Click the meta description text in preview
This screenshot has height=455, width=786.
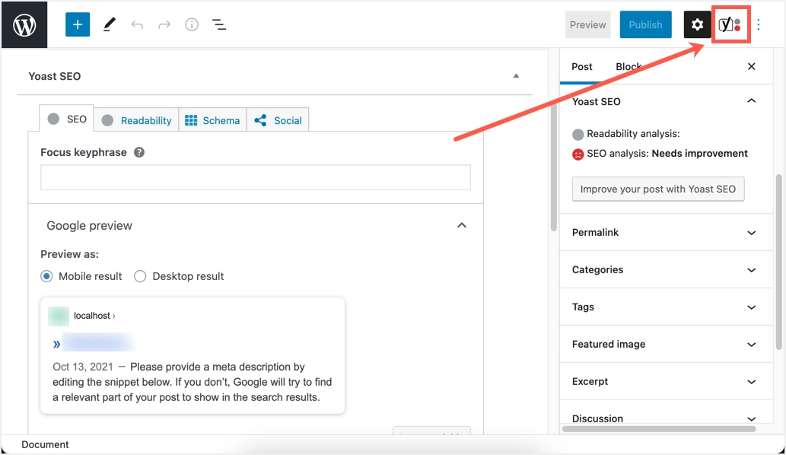pos(192,382)
